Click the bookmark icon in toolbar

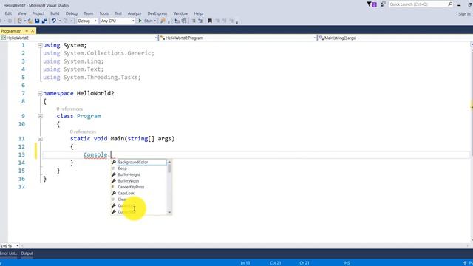point(210,21)
